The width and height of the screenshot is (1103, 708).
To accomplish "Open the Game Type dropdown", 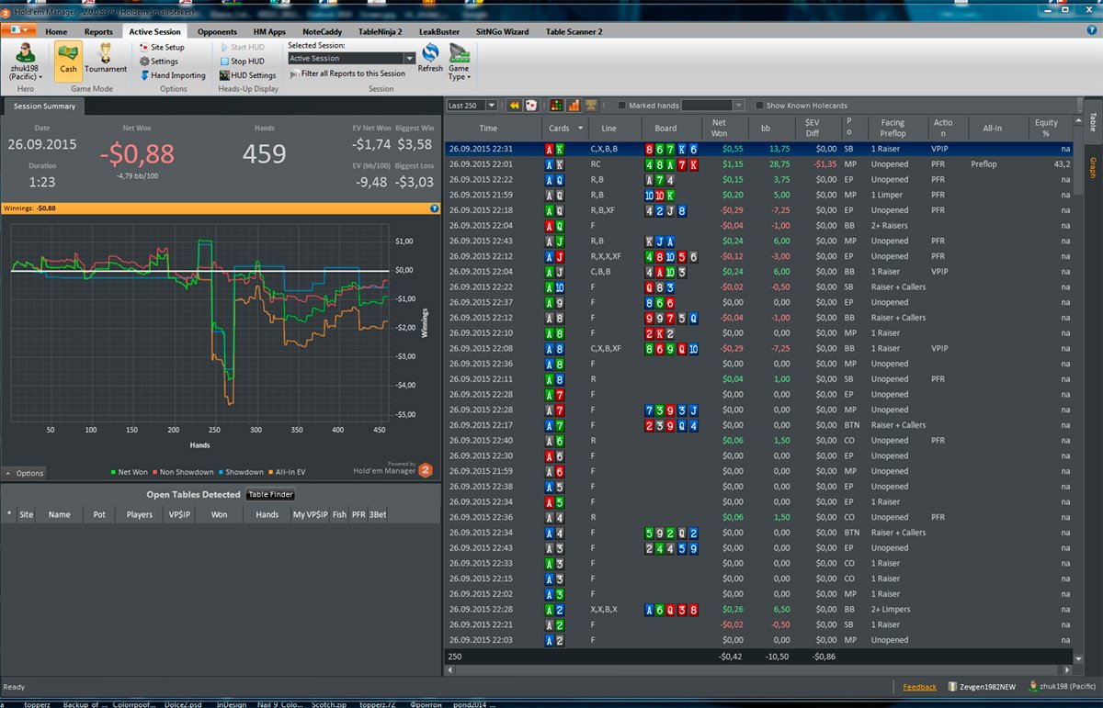I will [x=459, y=61].
